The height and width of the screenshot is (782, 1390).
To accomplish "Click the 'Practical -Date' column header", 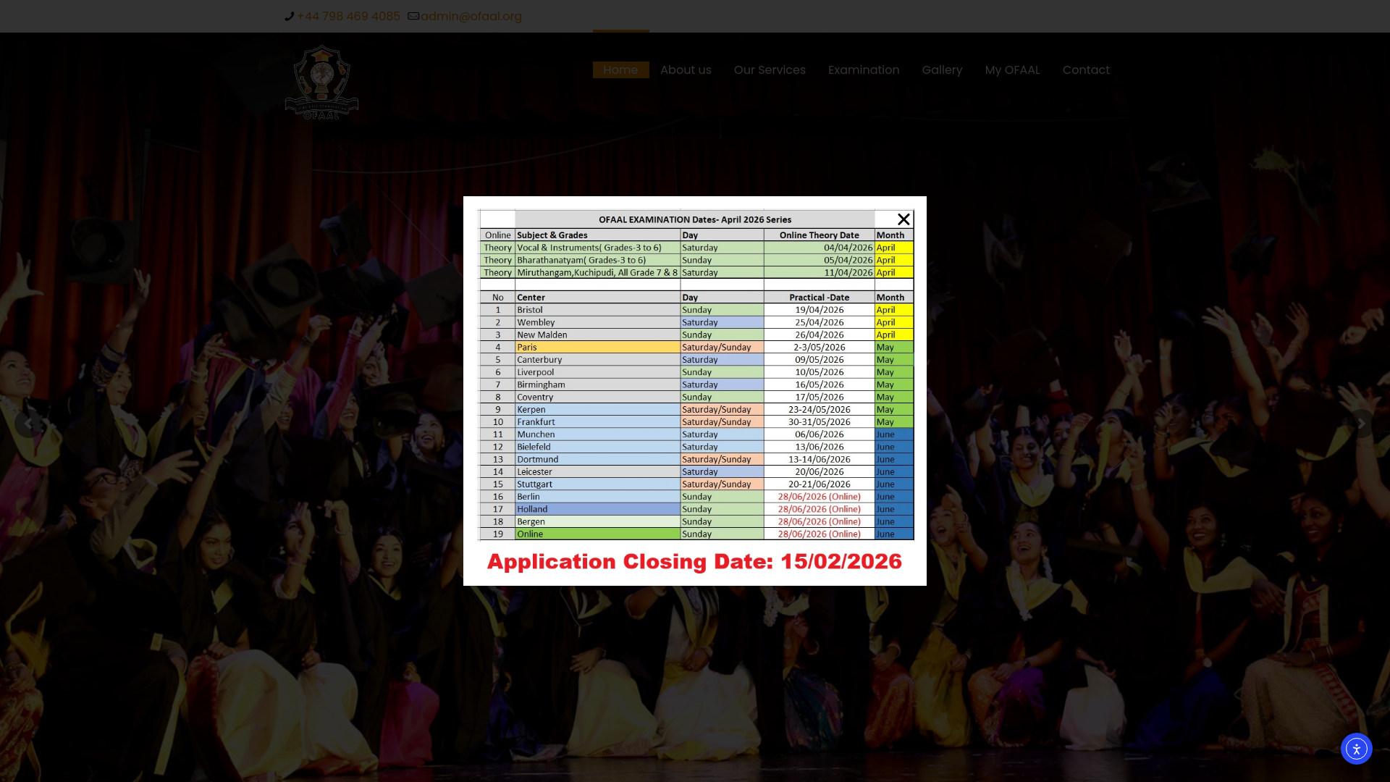I will pyautogui.click(x=820, y=298).
